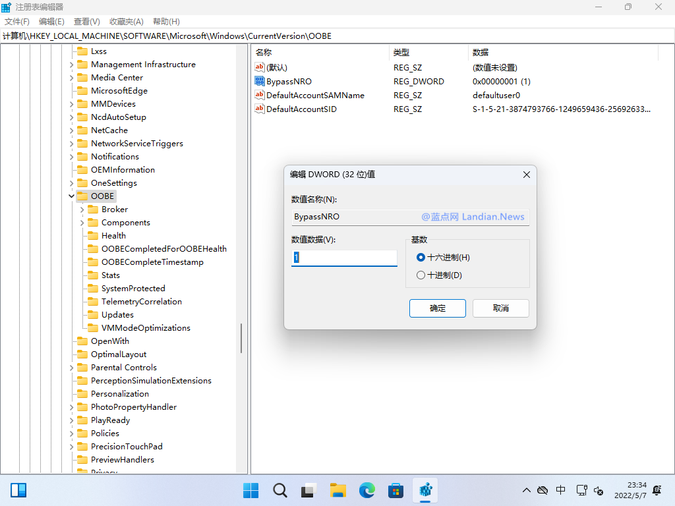The width and height of the screenshot is (675, 506).
Task: Confirm with the 确定 button
Action: [x=438, y=308]
